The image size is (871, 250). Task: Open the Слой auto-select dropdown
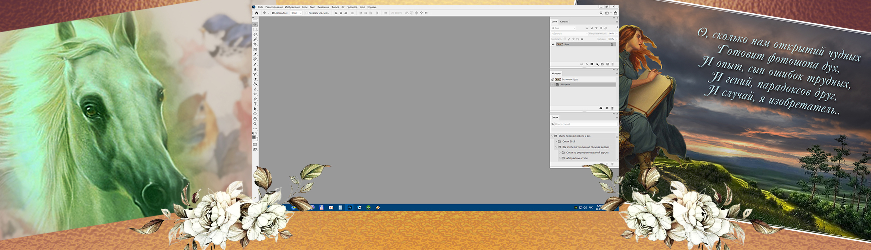(x=296, y=13)
